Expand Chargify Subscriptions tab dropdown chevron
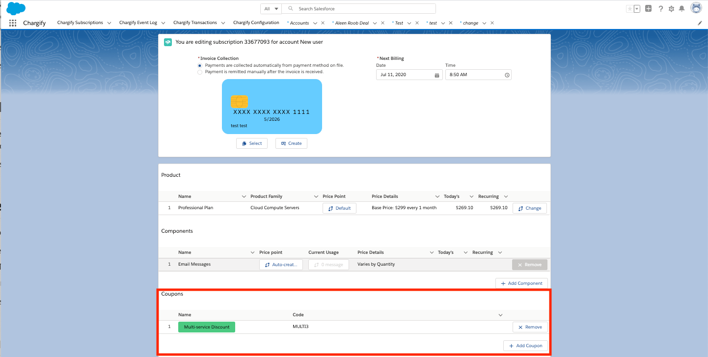This screenshot has height=357, width=708. (x=109, y=23)
